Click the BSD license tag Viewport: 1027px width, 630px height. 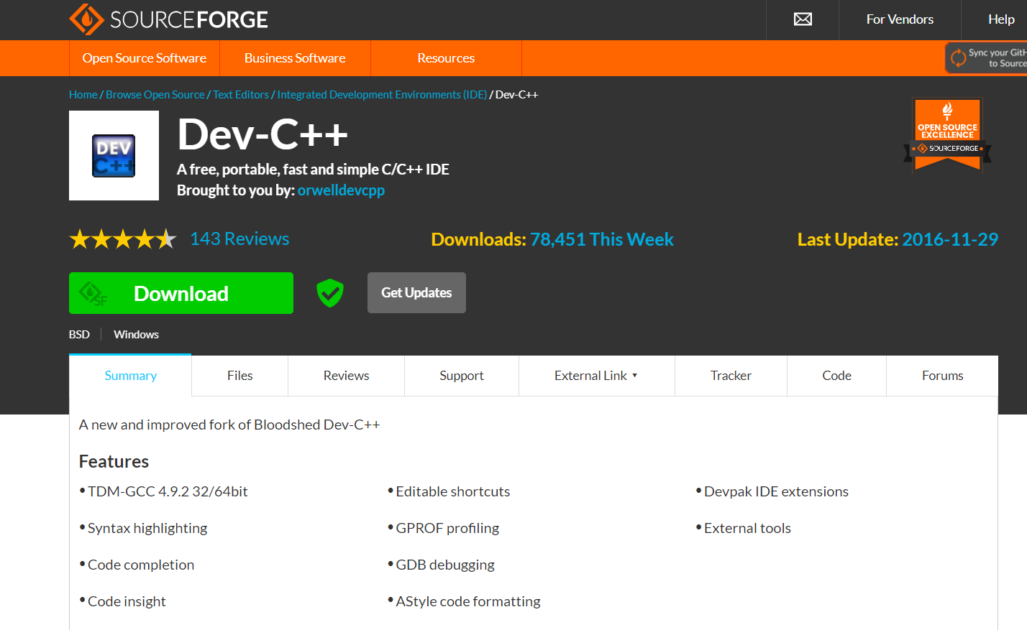pyautogui.click(x=79, y=335)
